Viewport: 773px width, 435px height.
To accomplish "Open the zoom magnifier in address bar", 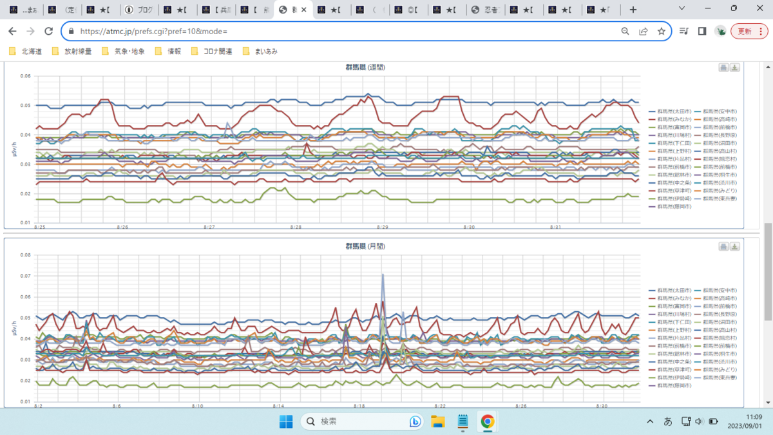I will click(625, 31).
